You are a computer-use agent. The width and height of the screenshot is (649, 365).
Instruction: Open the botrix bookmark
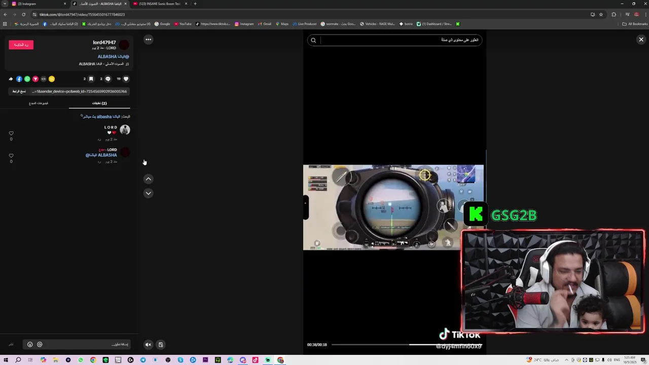click(x=406, y=24)
